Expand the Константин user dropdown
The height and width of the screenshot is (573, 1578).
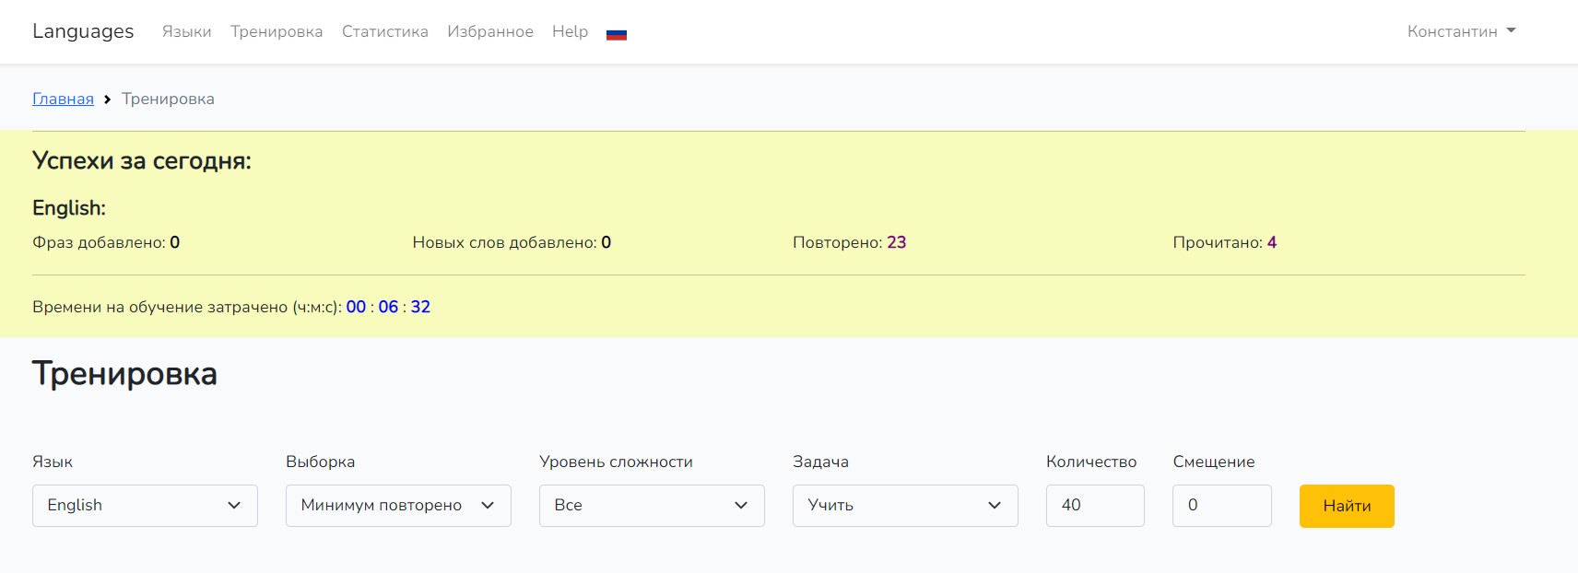pos(1460,31)
